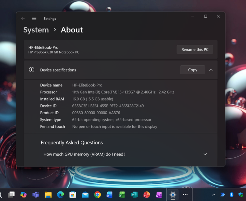The height and width of the screenshot is (201, 246).
Task: Launch Google Chrome from the taskbar
Action: [98, 195]
